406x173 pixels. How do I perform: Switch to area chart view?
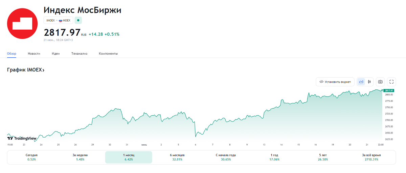(361, 82)
